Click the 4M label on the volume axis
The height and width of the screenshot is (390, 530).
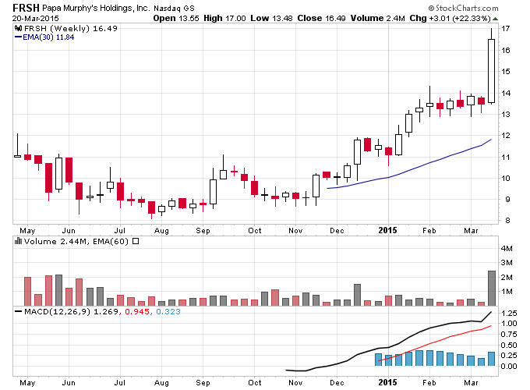(507, 249)
